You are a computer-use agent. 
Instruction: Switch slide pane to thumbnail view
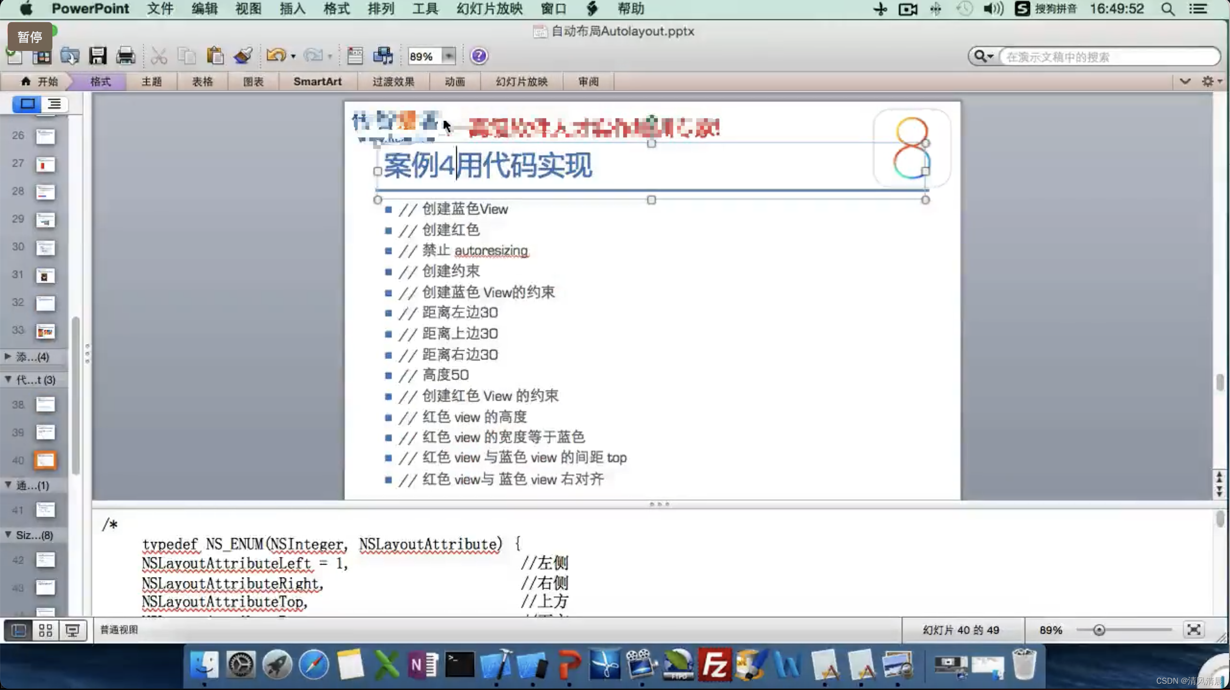coord(27,104)
